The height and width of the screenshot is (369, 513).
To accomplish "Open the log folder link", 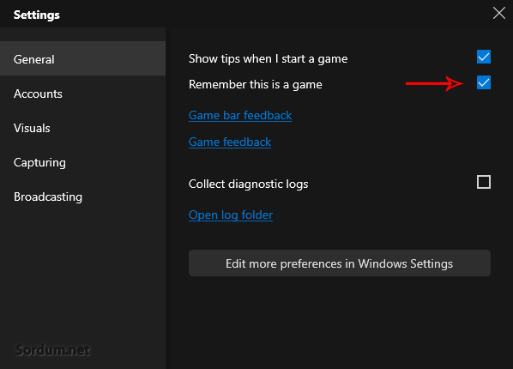I will (x=231, y=215).
